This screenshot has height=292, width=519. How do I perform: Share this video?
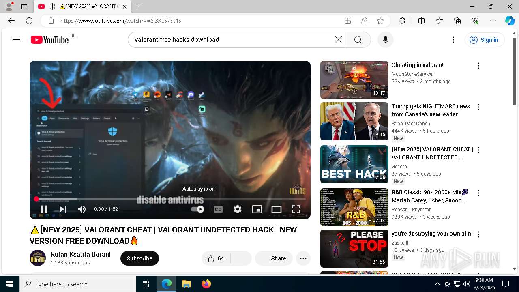(274, 258)
